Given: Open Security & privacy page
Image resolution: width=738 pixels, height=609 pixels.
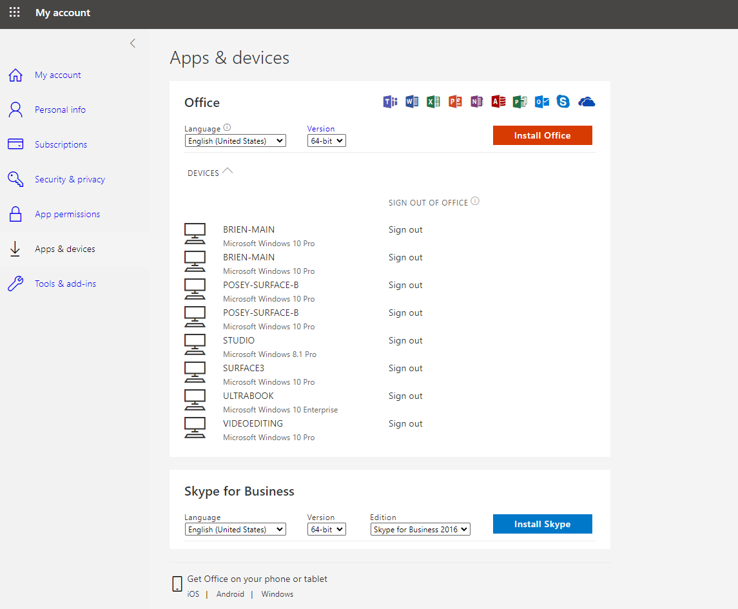Looking at the screenshot, I should [x=70, y=179].
